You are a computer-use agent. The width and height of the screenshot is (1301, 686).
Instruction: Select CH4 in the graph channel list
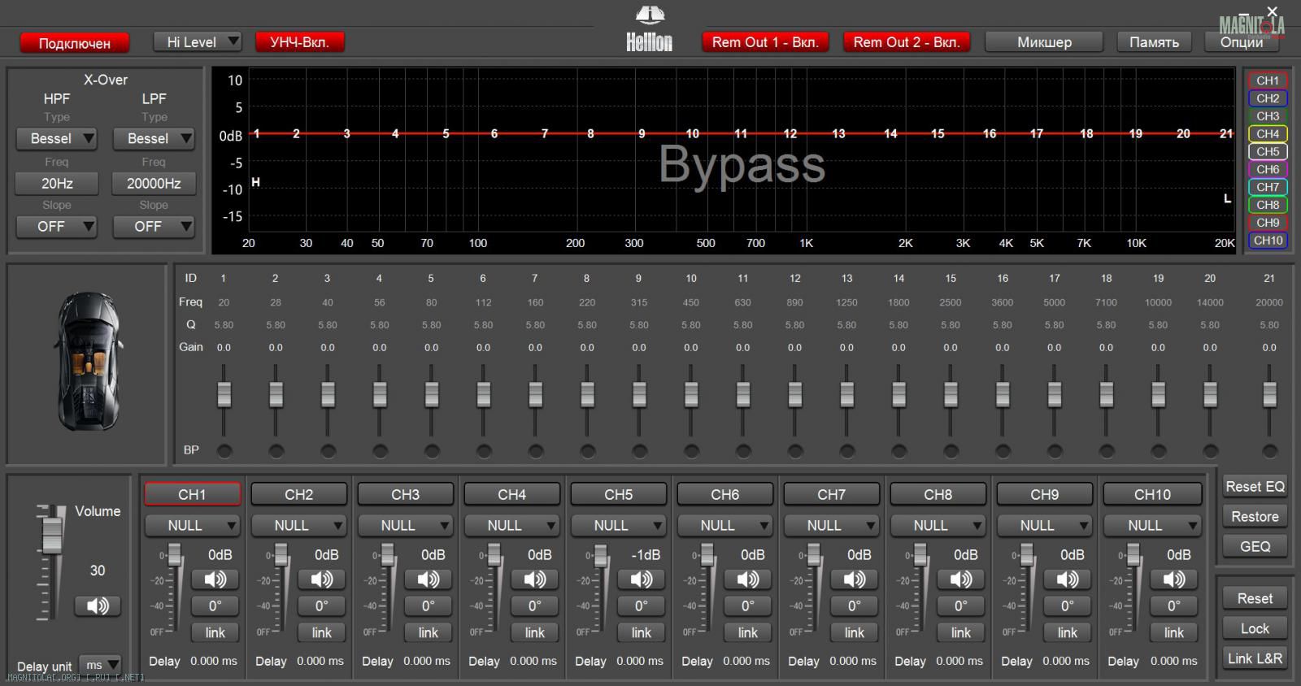[x=1268, y=134]
